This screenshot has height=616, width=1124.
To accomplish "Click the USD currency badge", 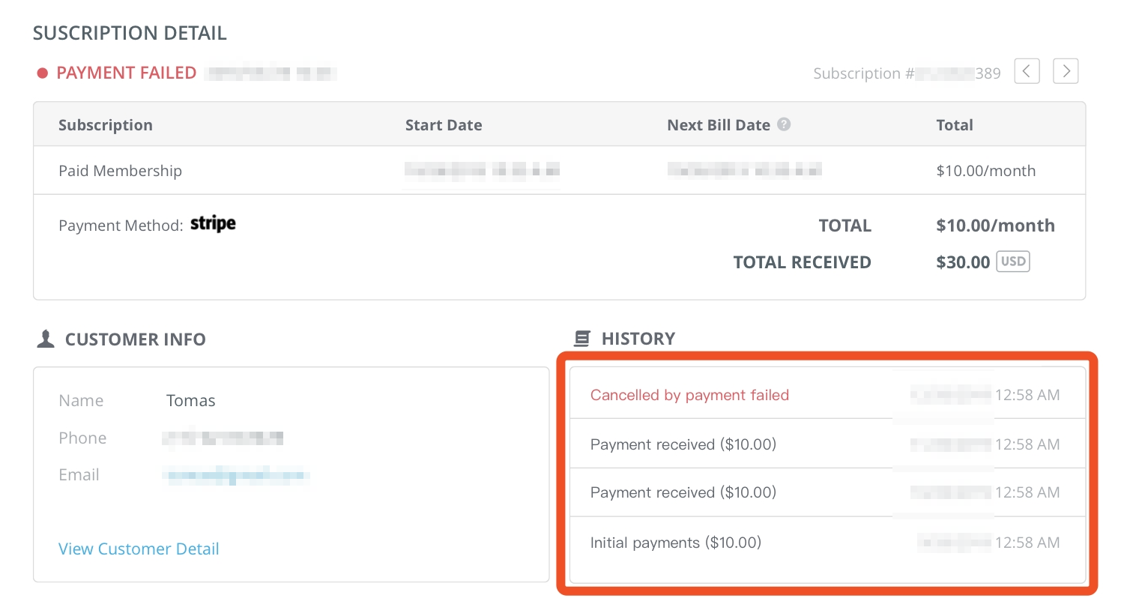I will tap(1012, 262).
